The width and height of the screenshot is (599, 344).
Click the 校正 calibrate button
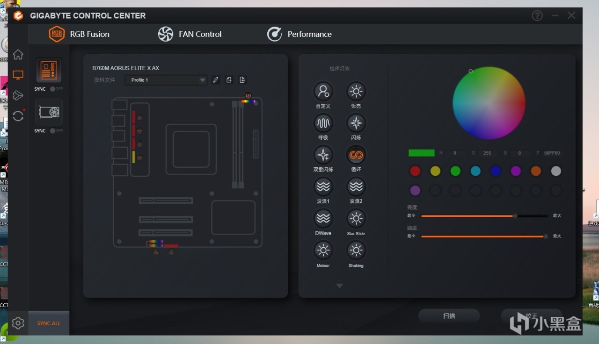click(532, 316)
